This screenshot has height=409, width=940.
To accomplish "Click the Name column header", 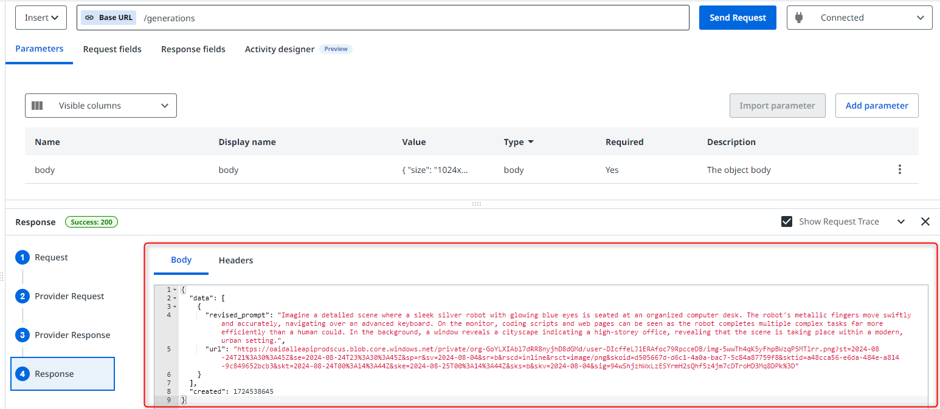I will [x=47, y=142].
